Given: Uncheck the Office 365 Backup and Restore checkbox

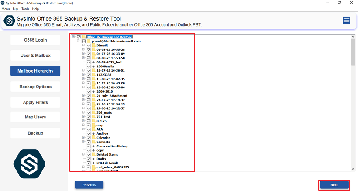Looking at the screenshot, I should point(79,37).
